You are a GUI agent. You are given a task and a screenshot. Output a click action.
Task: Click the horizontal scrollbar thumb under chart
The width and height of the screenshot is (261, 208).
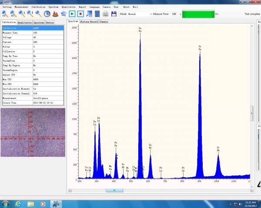point(114,190)
